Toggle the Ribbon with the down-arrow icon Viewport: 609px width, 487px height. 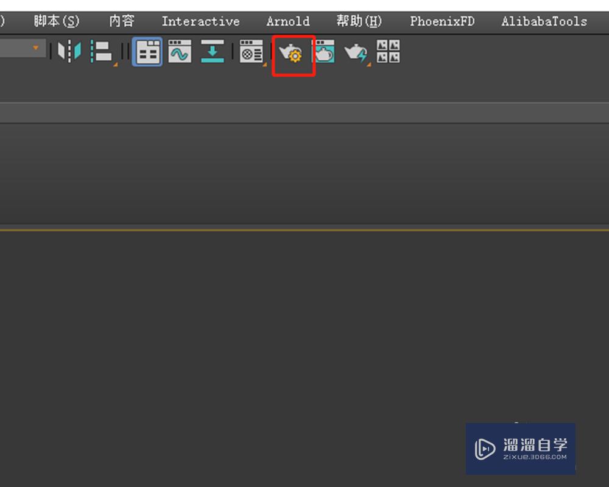point(213,51)
